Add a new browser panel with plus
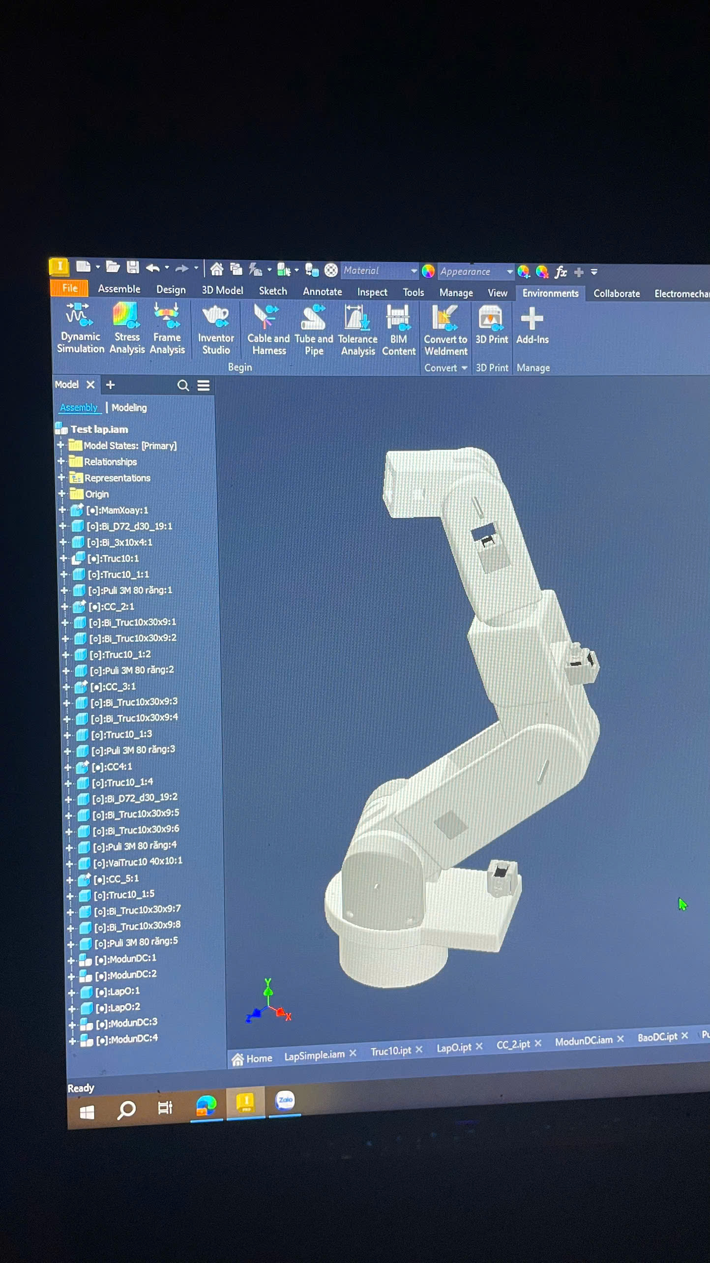Viewport: 710px width, 1263px height. coord(110,385)
